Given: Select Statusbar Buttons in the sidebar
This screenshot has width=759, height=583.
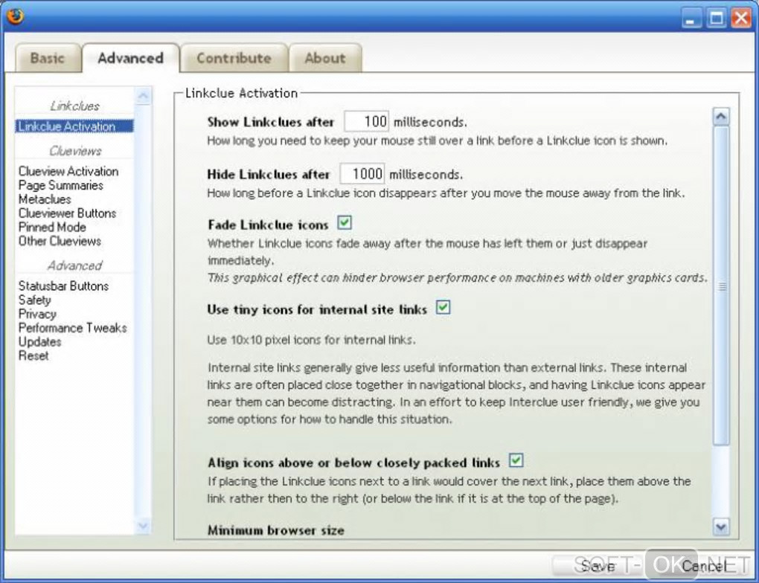Looking at the screenshot, I should click(63, 286).
